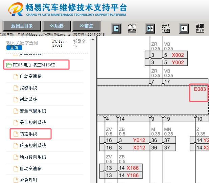Click connector label Y186
This screenshot has height=183, width=209.
click(133, 175)
